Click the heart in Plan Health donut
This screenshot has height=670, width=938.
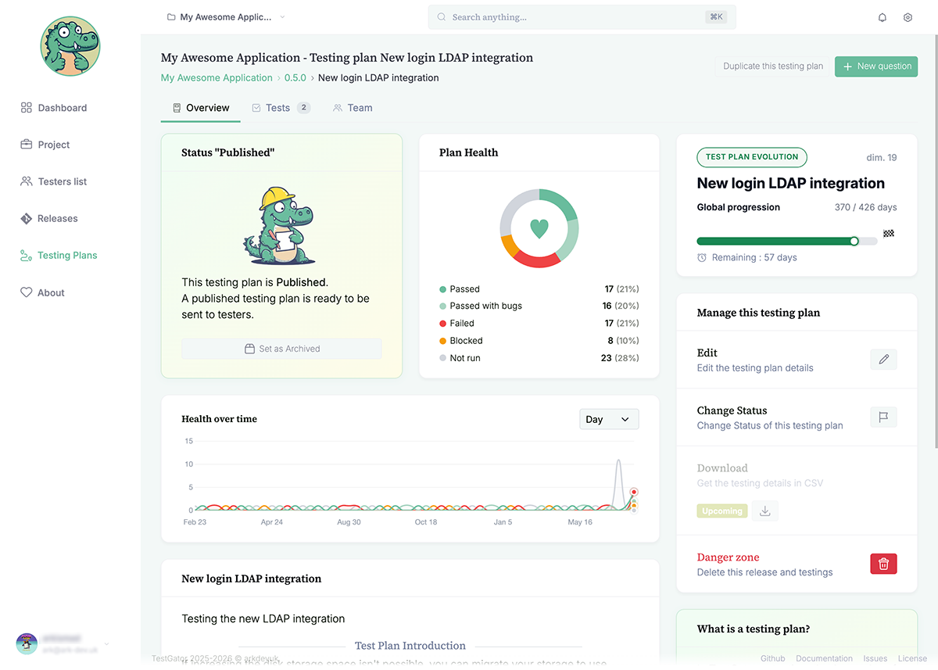pyautogui.click(x=539, y=228)
